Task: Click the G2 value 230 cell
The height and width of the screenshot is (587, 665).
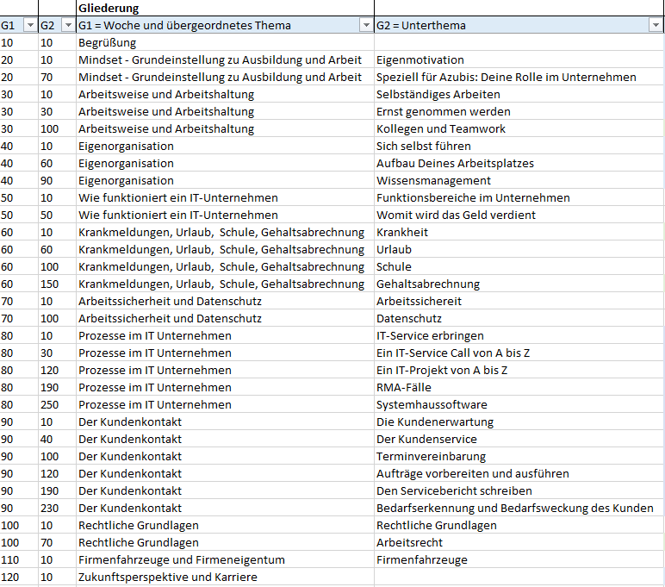Action: [57, 509]
